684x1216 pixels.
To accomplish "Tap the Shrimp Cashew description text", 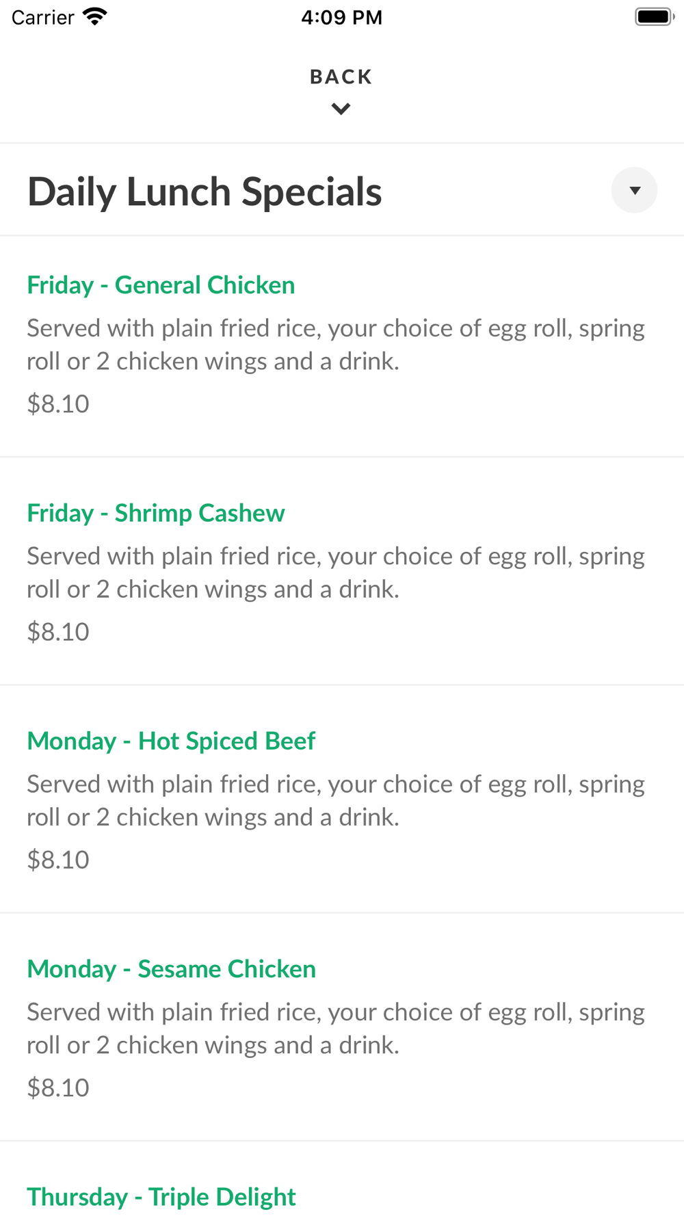I will (335, 572).
